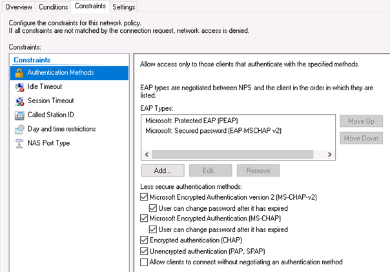This screenshot has width=390, height=272.
Task: Click the Idle Timeout icon
Action: (x=19, y=87)
